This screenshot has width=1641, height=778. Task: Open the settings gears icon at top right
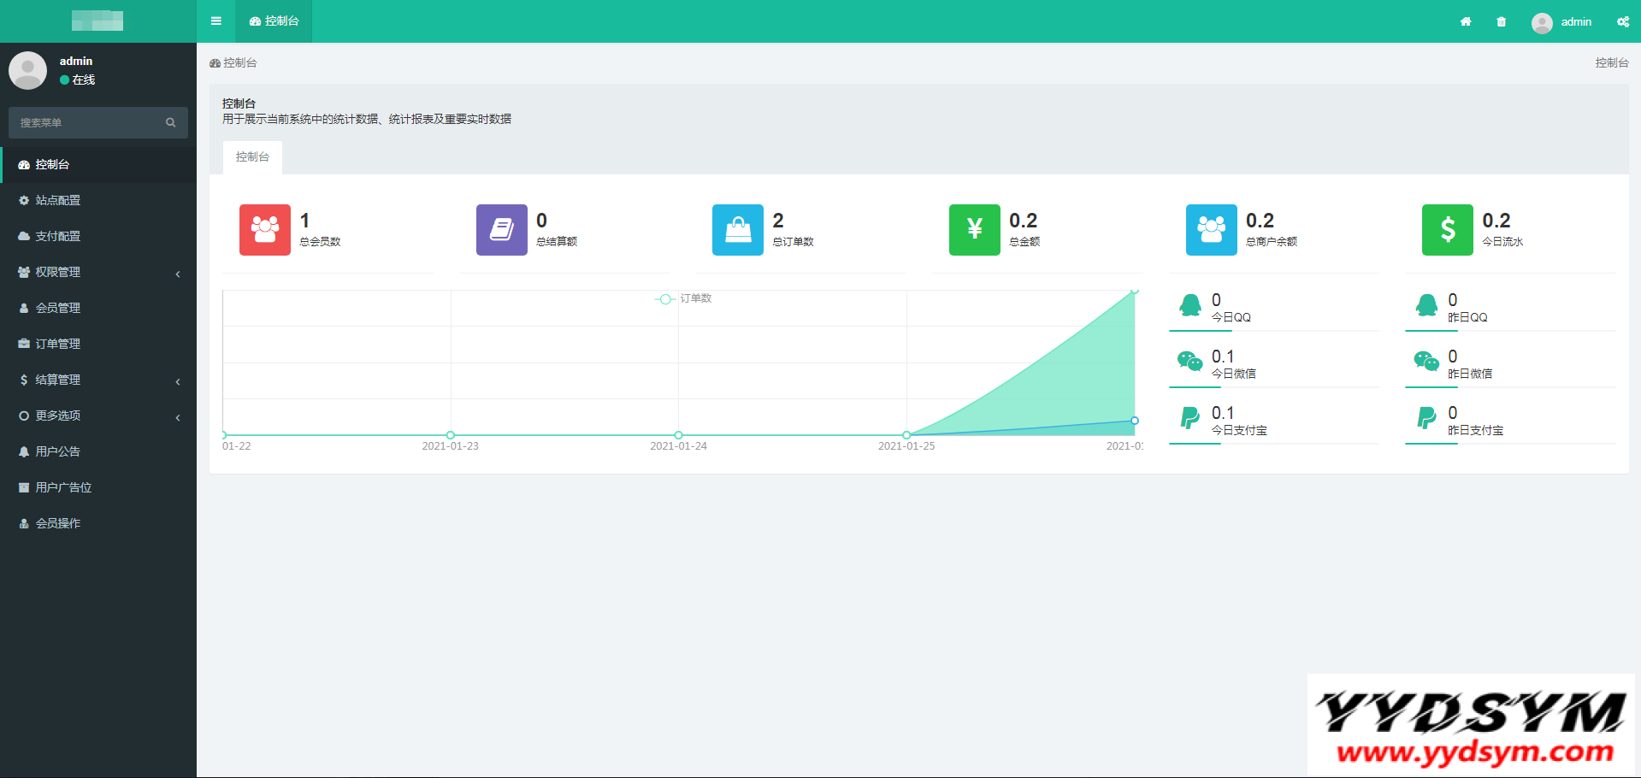pyautogui.click(x=1622, y=21)
